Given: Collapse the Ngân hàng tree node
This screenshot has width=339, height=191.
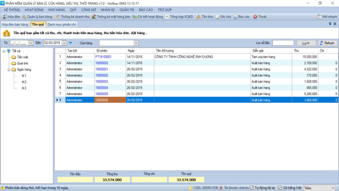Looking at the screenshot, I should [9, 70].
